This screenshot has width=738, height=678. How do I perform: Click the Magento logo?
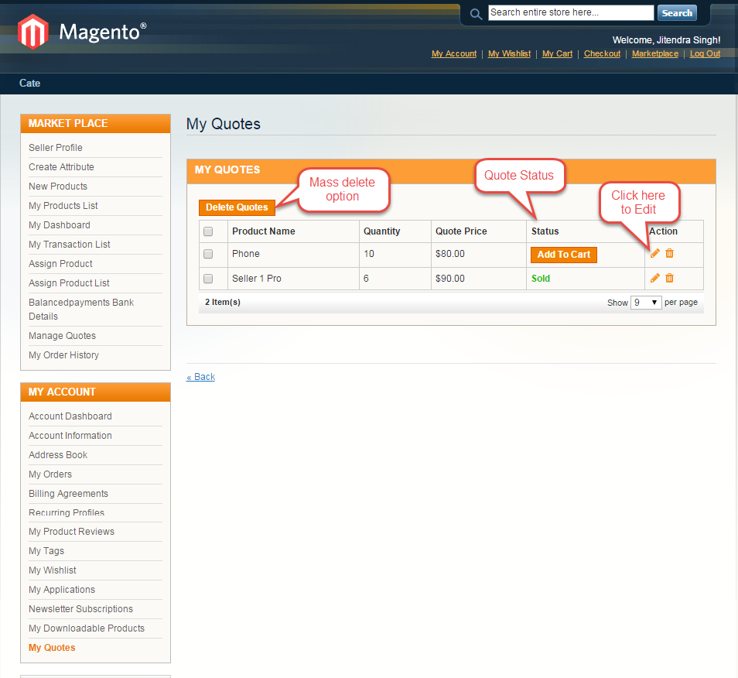click(x=82, y=32)
